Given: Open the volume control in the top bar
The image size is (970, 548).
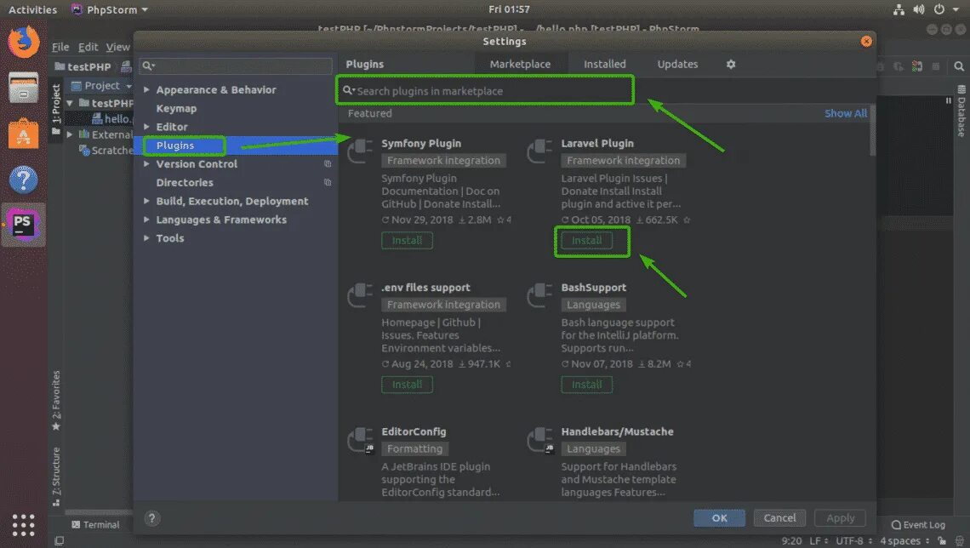Looking at the screenshot, I should (x=919, y=9).
